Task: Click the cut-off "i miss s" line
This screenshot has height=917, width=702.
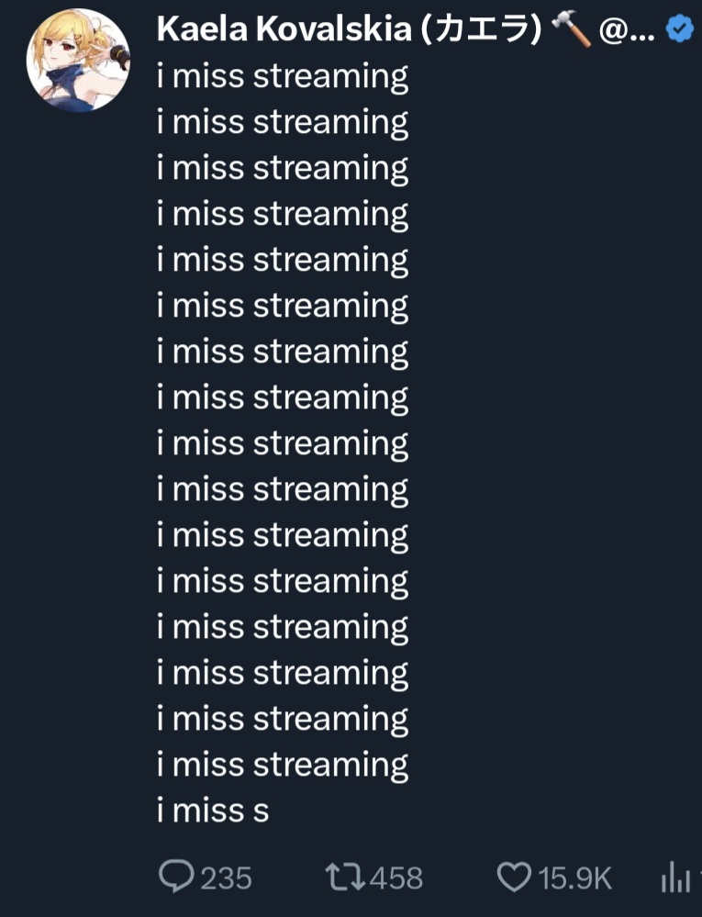Action: coord(213,811)
